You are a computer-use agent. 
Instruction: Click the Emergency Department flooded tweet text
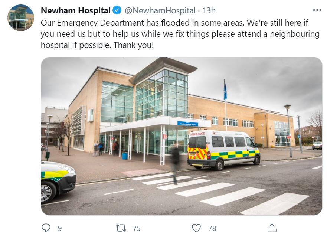point(180,34)
